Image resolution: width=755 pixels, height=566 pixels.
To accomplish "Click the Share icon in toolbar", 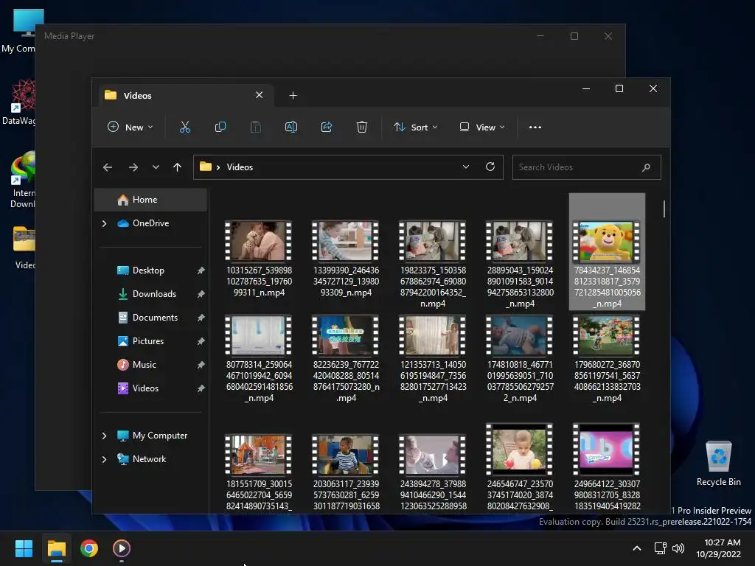I will [327, 127].
